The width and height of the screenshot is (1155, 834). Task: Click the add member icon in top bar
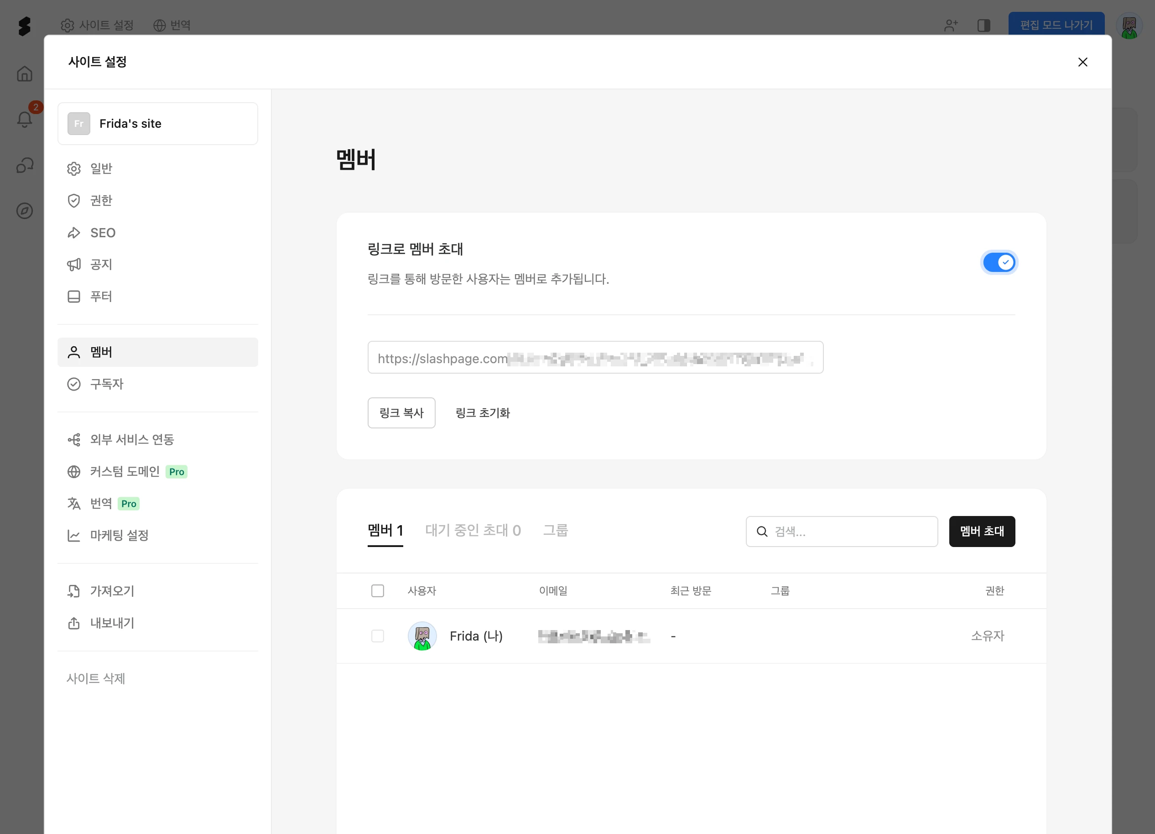tap(950, 26)
